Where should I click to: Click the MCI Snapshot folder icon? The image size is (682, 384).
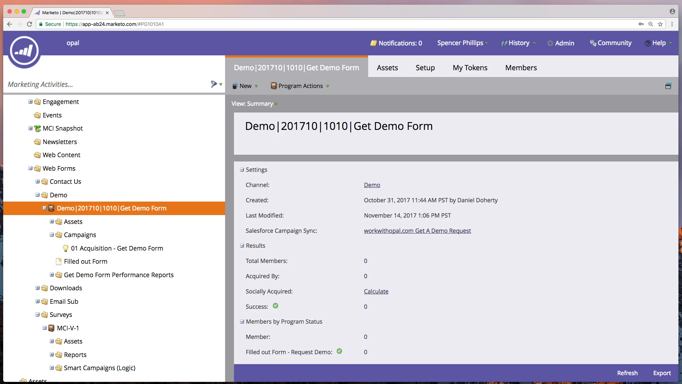pyautogui.click(x=37, y=128)
